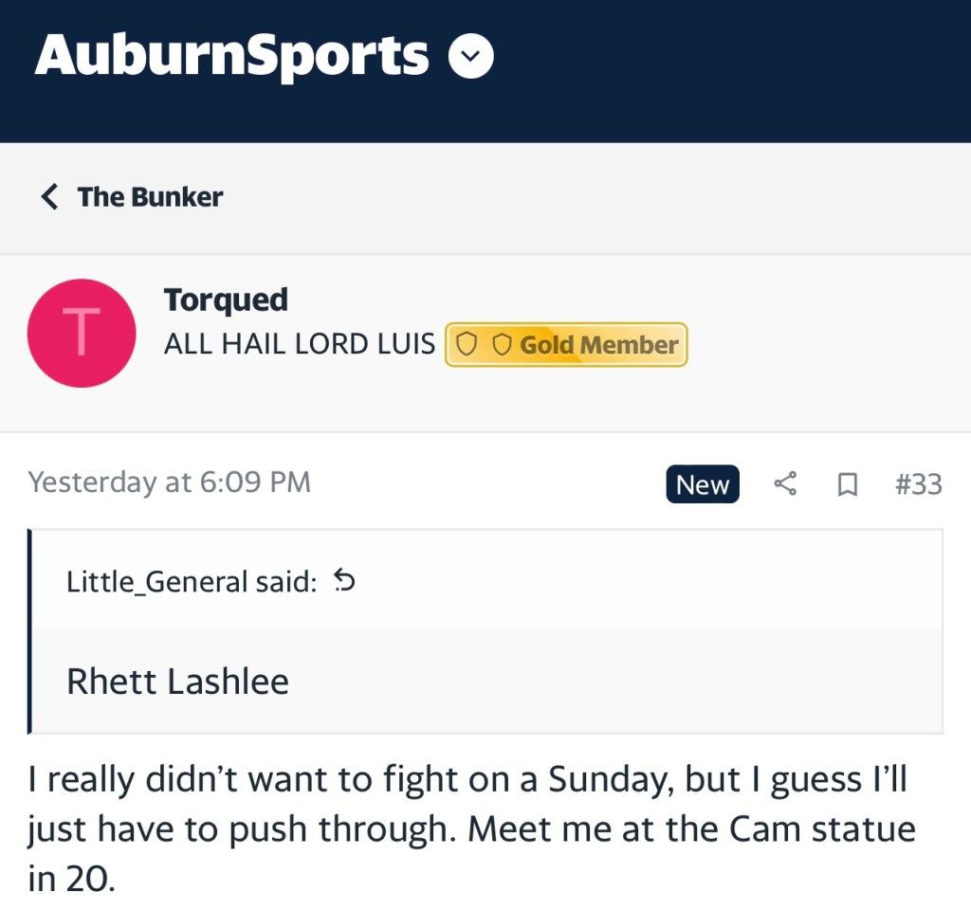Click the second shield icon before Gold Member

coord(502,345)
